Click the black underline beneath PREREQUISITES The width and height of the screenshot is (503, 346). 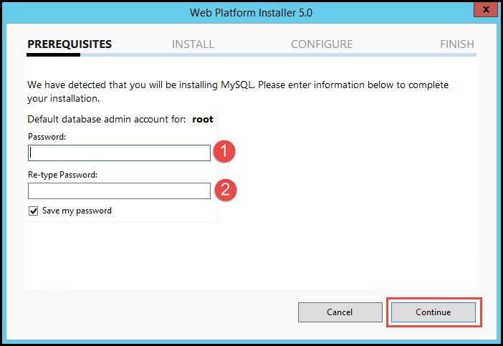tap(70, 54)
